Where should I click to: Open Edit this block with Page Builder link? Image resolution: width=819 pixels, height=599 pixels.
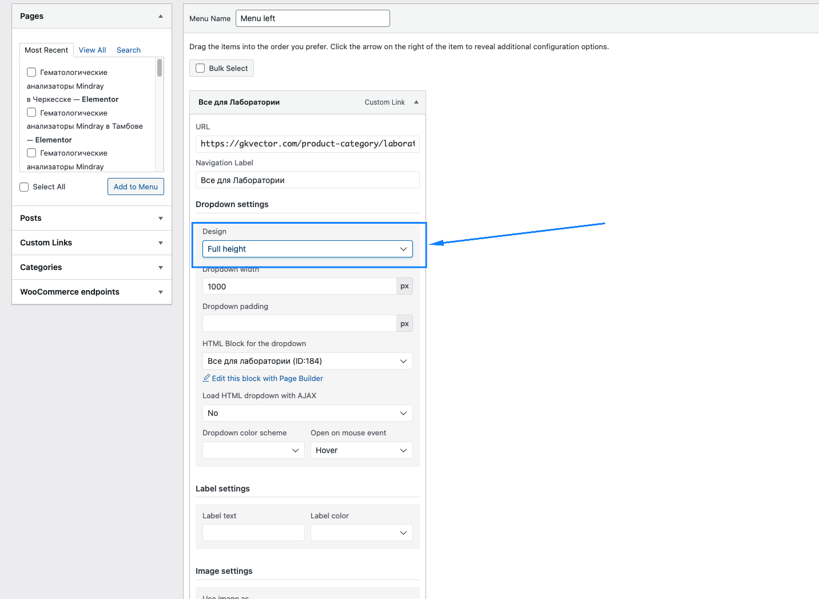267,378
